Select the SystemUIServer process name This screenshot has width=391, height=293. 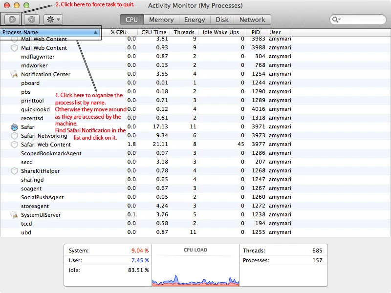click(41, 215)
